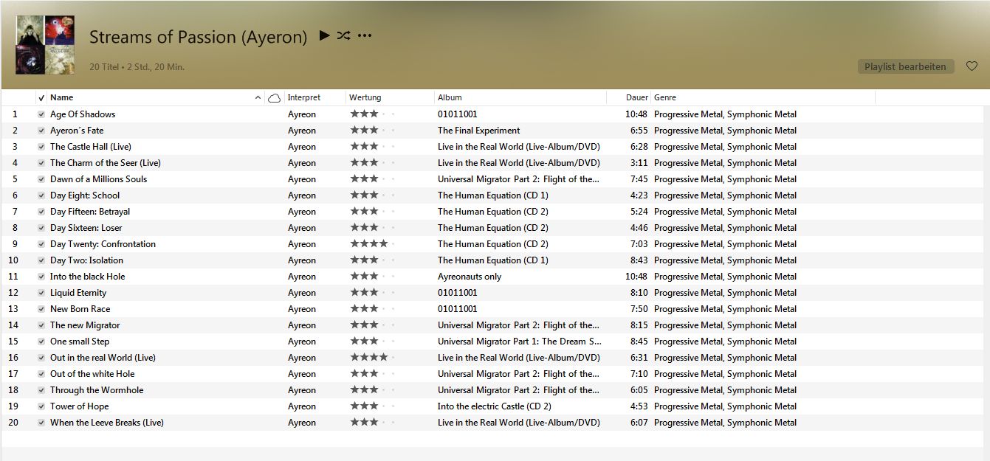Click duration 3:11 of Charm of the Seer

pos(639,163)
